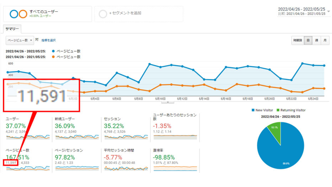This screenshot has height=187, width=332.
Task: Select the サマリー tab
Action: coord(12,29)
